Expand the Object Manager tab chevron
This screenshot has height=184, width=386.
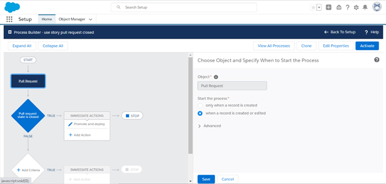(x=90, y=19)
